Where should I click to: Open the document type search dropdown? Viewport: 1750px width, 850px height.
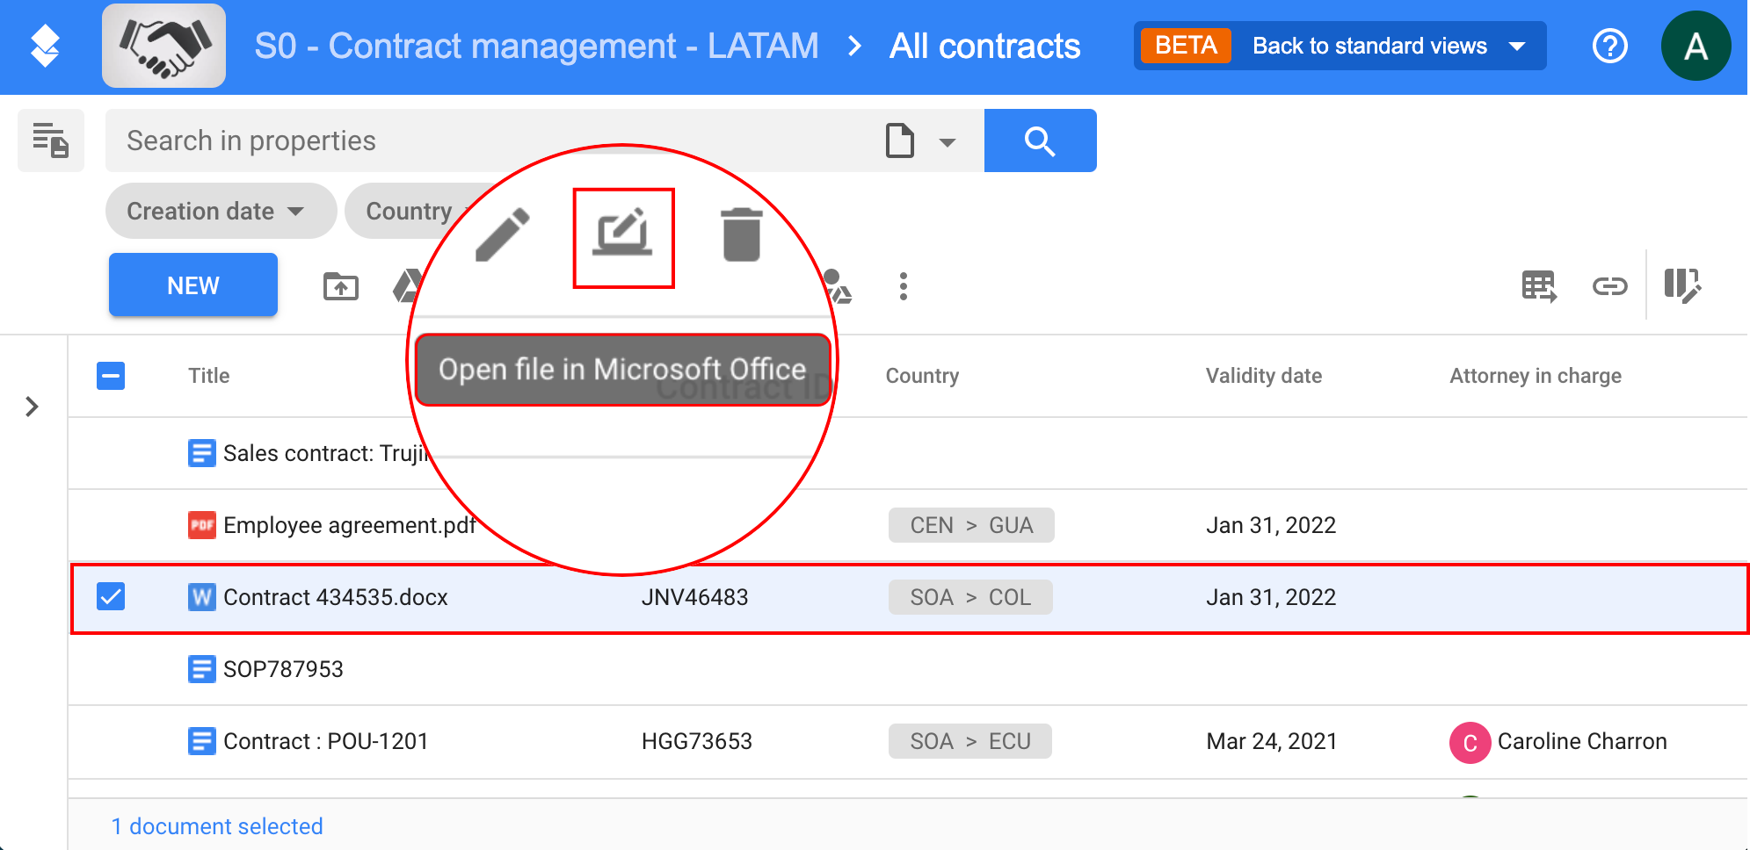pyautogui.click(x=946, y=141)
